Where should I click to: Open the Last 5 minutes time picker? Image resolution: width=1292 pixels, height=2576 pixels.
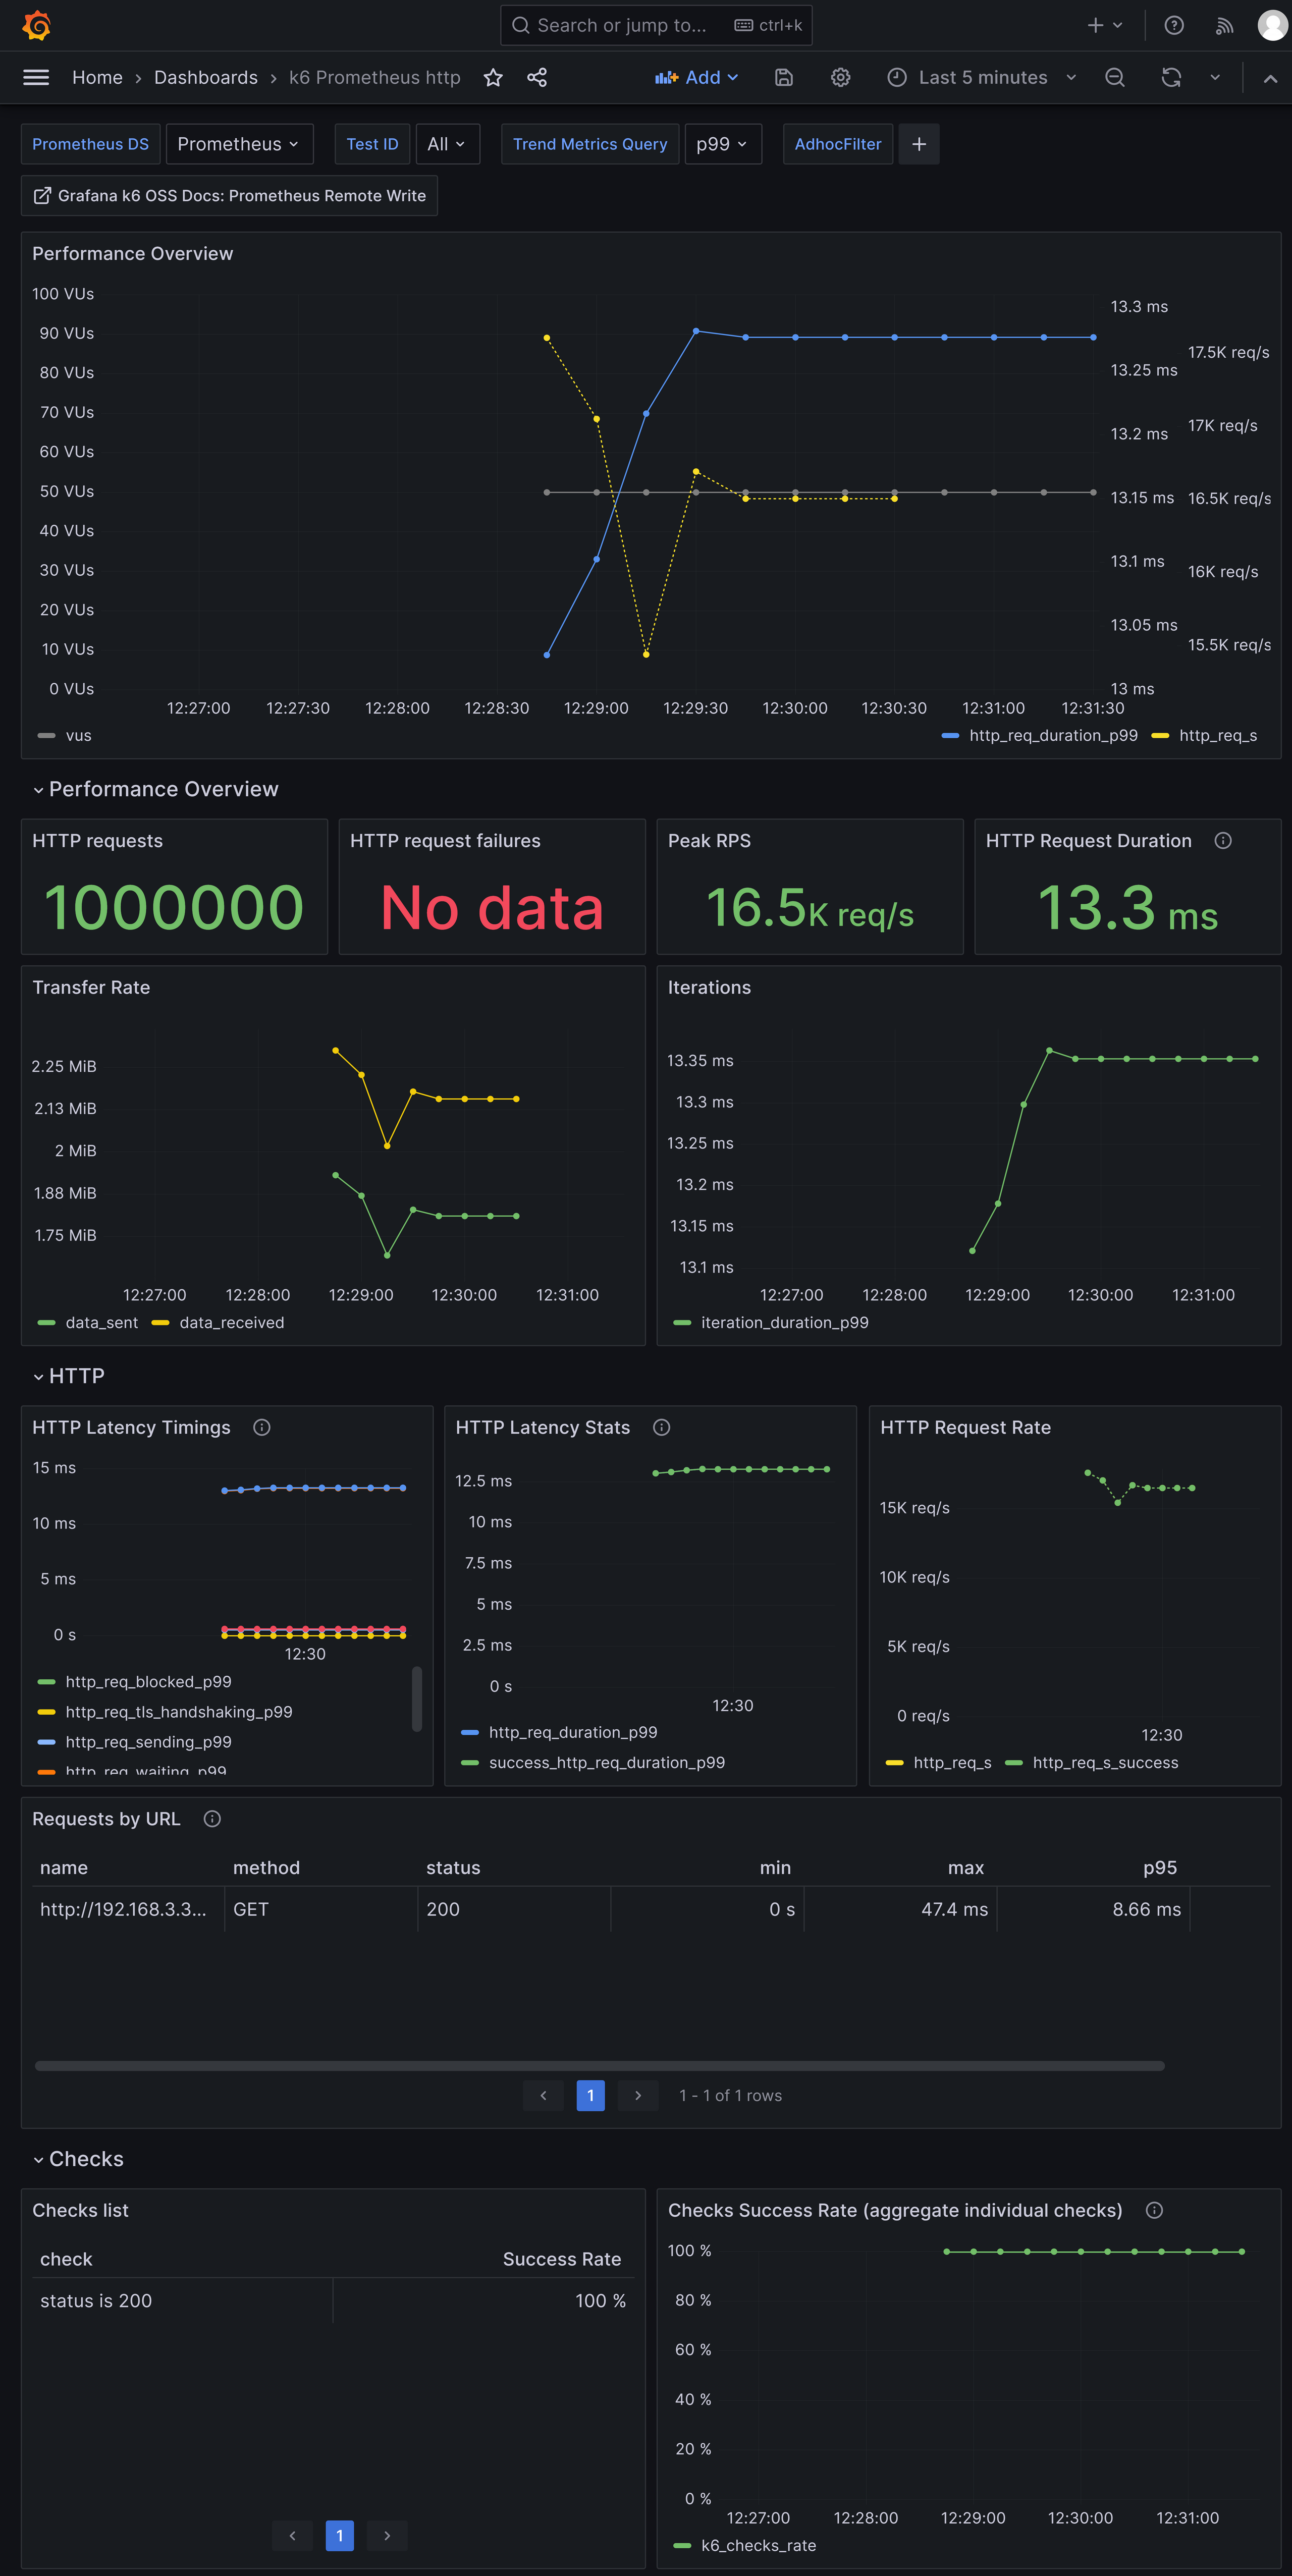pos(981,77)
